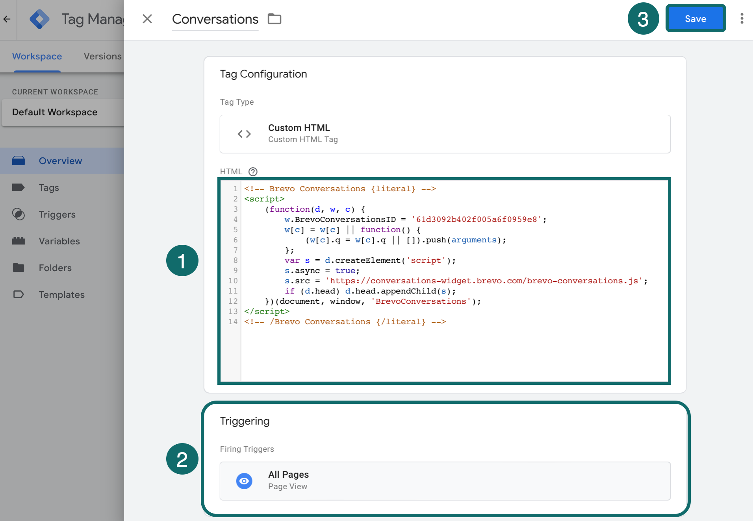
Task: Click the 'var s = d.createElement' line
Action: [370, 260]
